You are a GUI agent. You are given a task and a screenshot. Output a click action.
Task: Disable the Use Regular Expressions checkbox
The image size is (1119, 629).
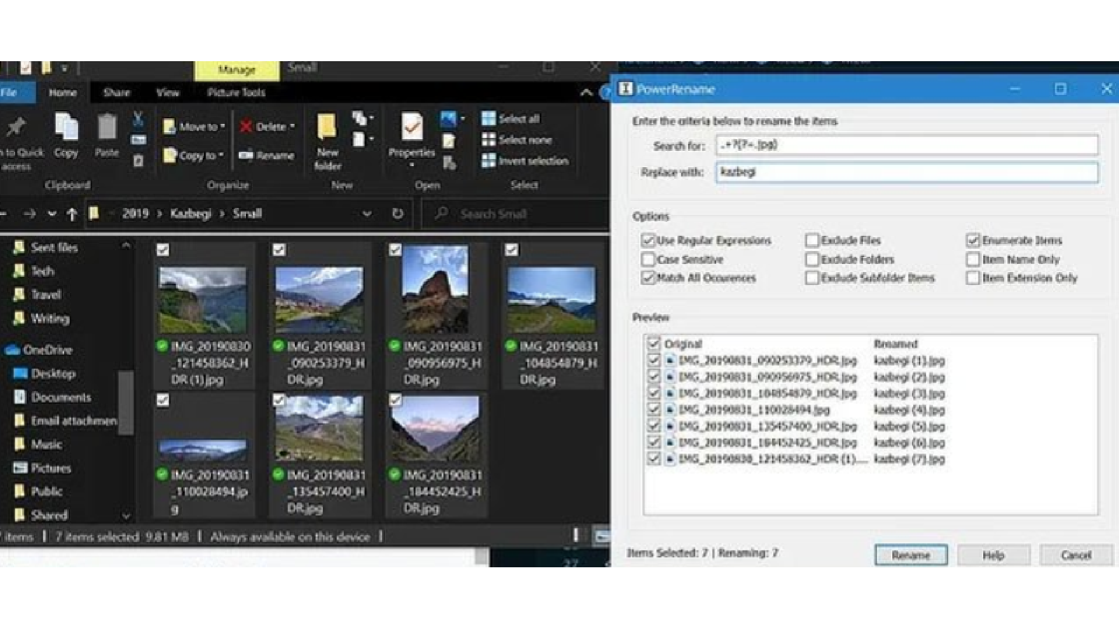pyautogui.click(x=648, y=241)
